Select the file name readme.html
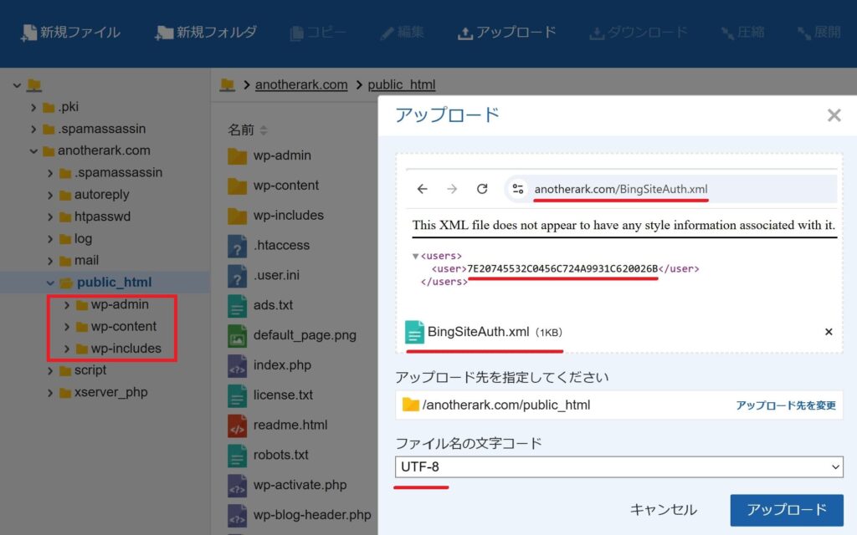The image size is (857, 535). pos(290,425)
